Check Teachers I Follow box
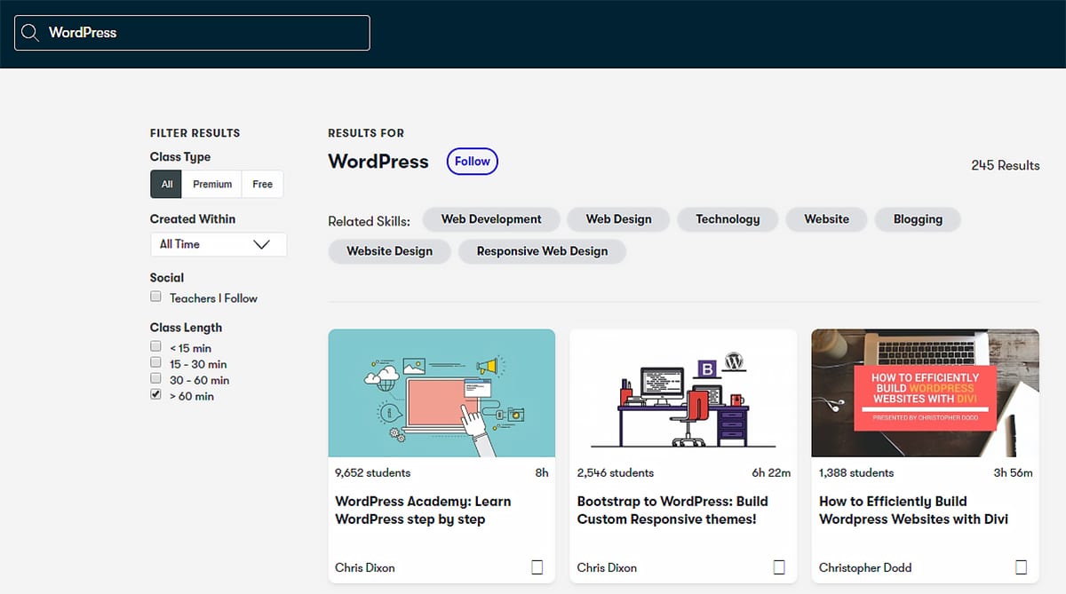 tap(155, 297)
